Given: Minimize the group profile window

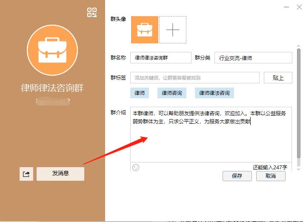Looking at the screenshot, I should (286, 7).
